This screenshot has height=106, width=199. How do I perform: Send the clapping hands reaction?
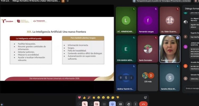(94, 98)
